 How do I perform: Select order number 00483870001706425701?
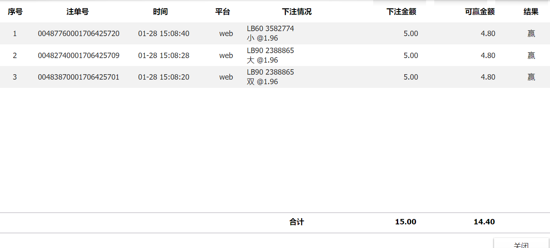coord(78,77)
